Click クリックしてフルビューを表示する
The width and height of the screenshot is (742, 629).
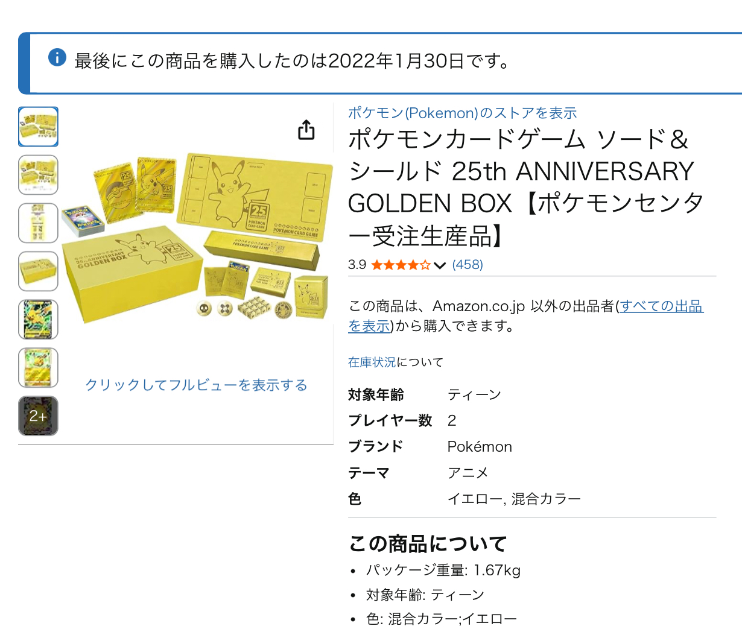click(196, 385)
